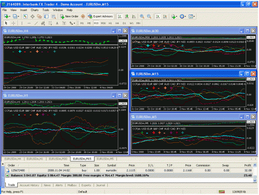Expand the Templates dropdown arrow

coord(194,16)
